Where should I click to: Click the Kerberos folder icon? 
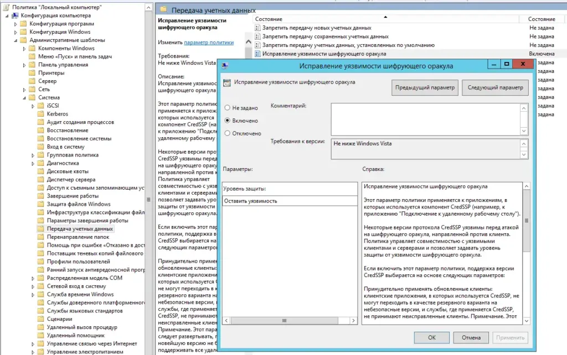[x=41, y=114]
